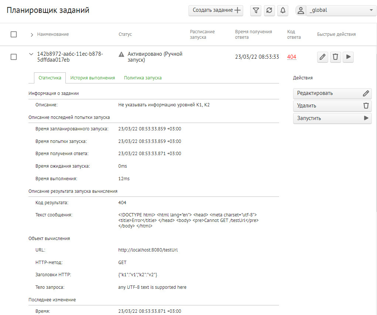377x315 pixels.
Task: Click the warning triangle status icon
Action: click(x=121, y=54)
